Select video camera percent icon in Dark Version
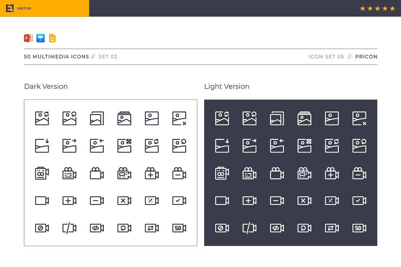This screenshot has width=401, height=267. [x=152, y=201]
